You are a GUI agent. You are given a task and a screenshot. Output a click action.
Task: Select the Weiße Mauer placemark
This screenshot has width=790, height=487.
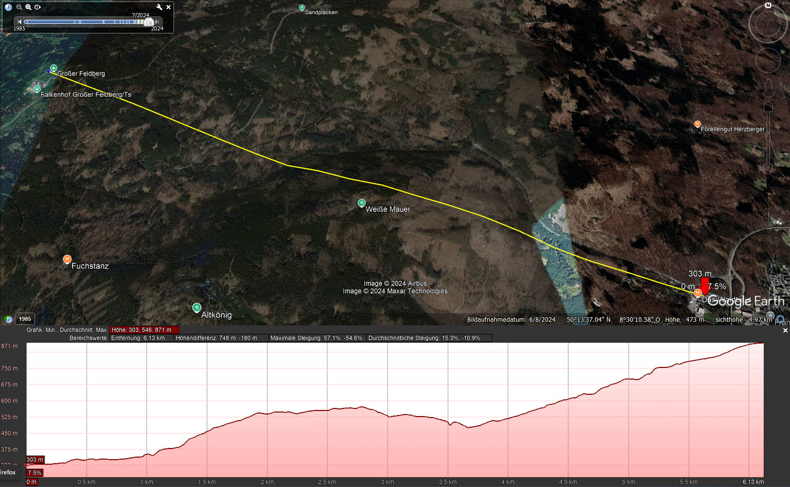[361, 203]
